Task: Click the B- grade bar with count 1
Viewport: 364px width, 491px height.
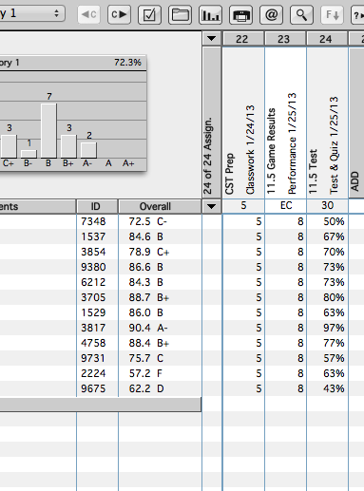Action: pyautogui.click(x=29, y=154)
